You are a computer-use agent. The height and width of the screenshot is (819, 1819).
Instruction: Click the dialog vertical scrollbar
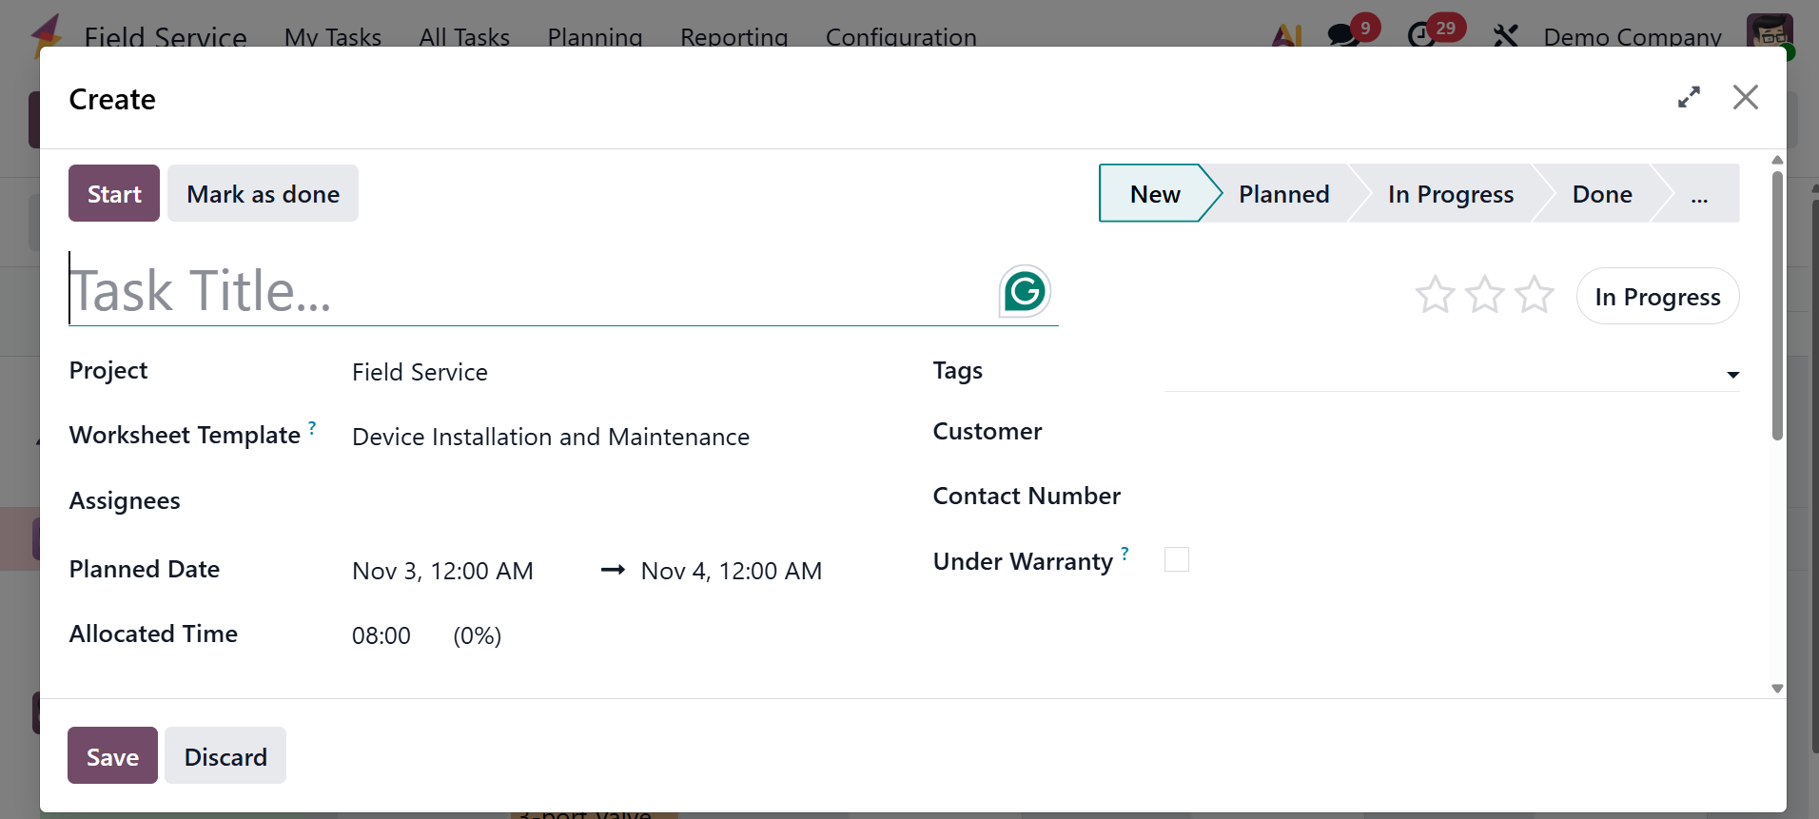click(1776, 304)
